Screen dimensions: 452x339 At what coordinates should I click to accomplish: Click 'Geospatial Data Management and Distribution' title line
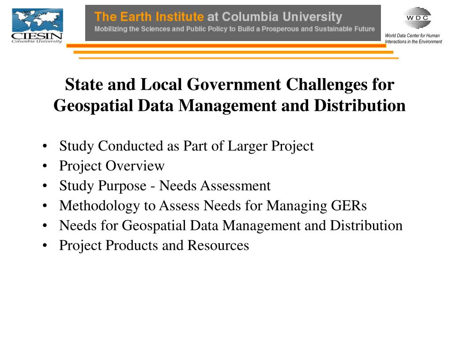tap(230, 105)
